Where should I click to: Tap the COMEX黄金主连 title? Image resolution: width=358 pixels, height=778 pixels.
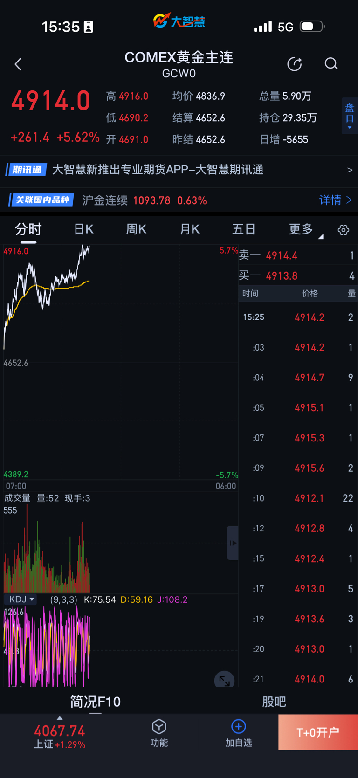coord(179,57)
